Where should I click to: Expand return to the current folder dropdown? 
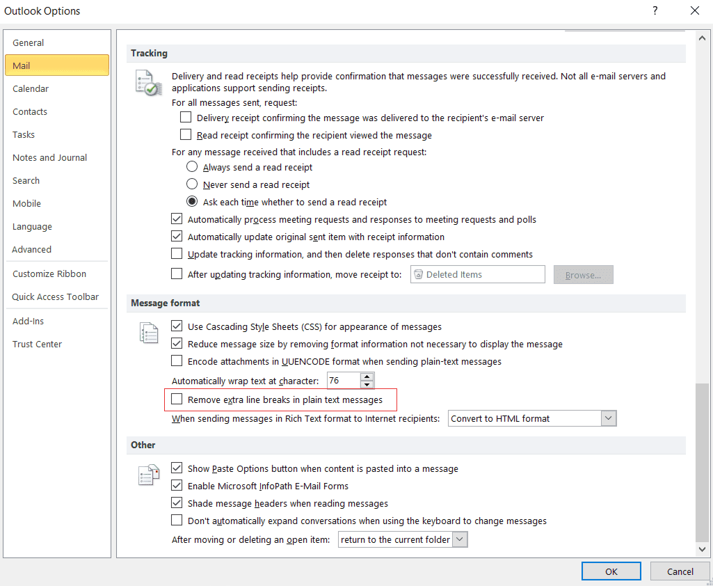pos(460,539)
